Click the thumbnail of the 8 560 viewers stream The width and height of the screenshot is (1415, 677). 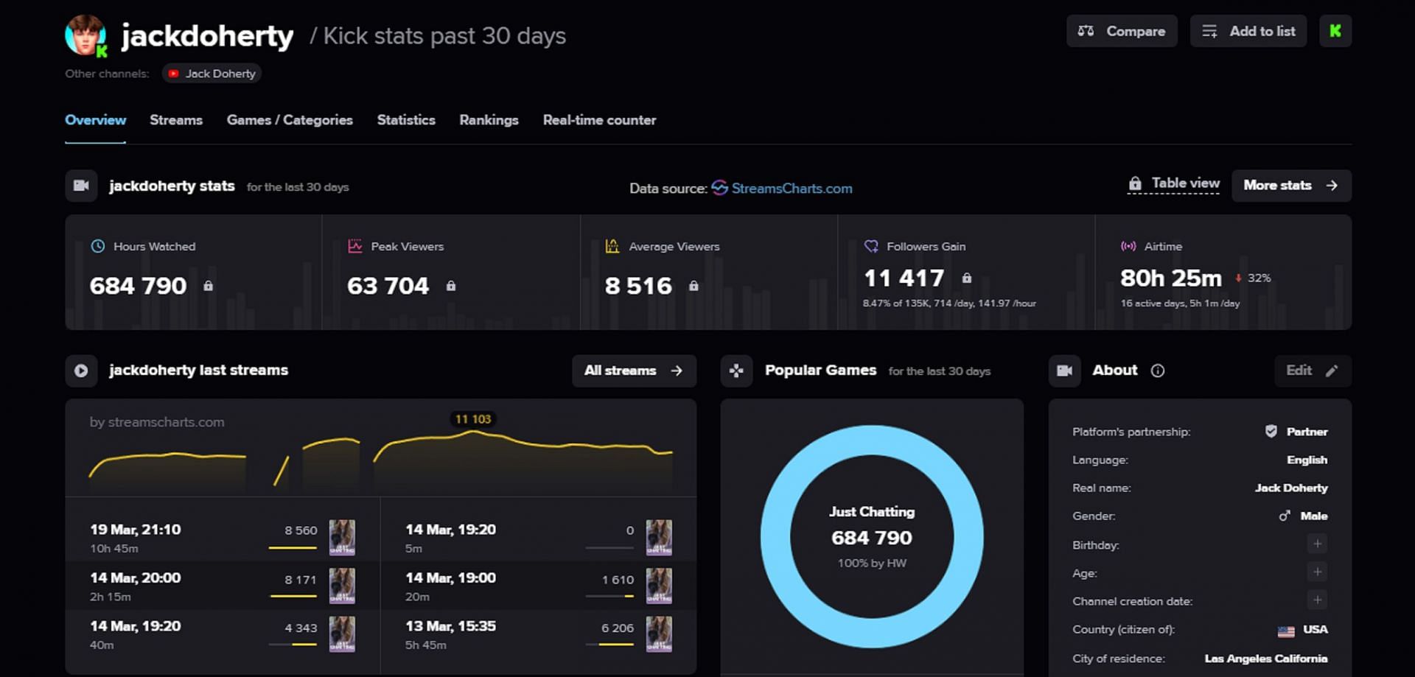tap(342, 538)
